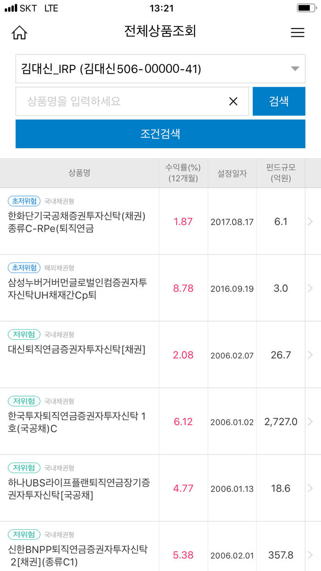Click the 상품명 column header

pyautogui.click(x=79, y=174)
